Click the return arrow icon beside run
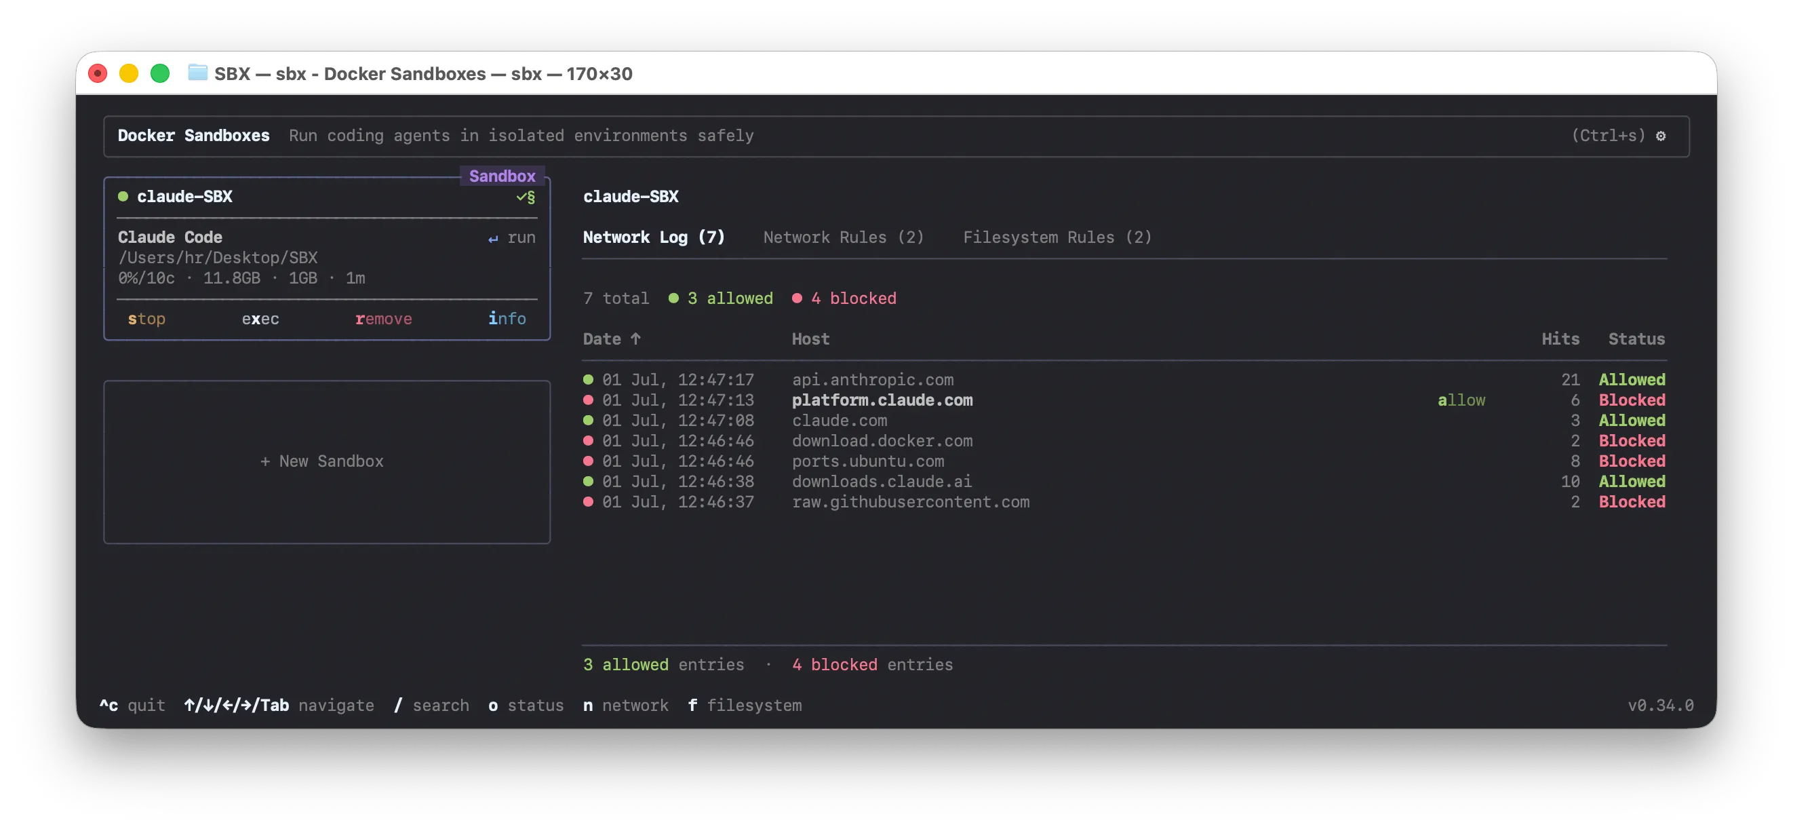 click(x=493, y=239)
